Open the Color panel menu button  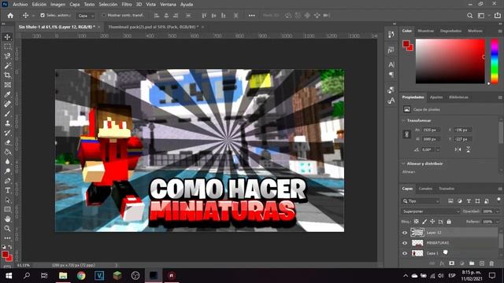click(x=500, y=31)
